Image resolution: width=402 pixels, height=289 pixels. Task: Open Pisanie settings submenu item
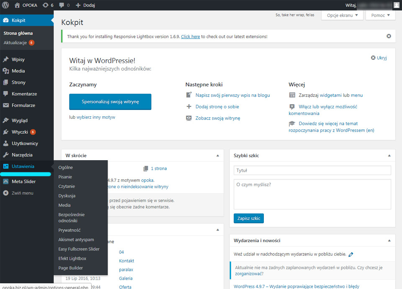tap(65, 177)
